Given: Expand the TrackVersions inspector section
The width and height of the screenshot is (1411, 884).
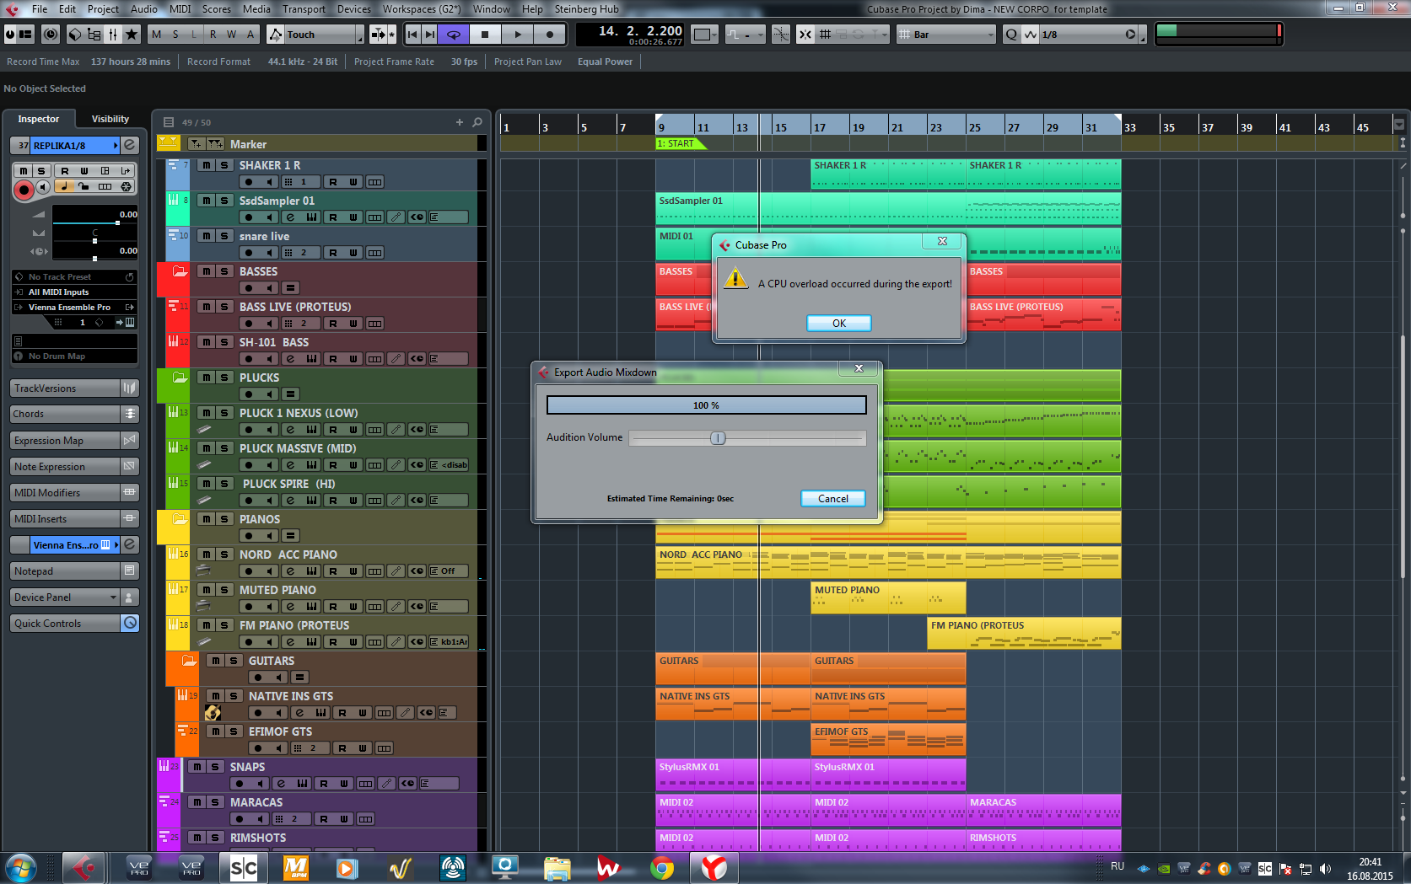Looking at the screenshot, I should coord(66,388).
